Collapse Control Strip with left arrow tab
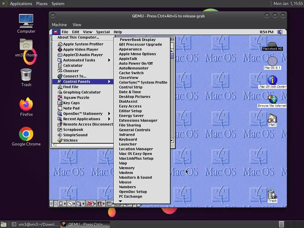Screen dimensions: 304x228 pyautogui.click(x=56, y=204)
